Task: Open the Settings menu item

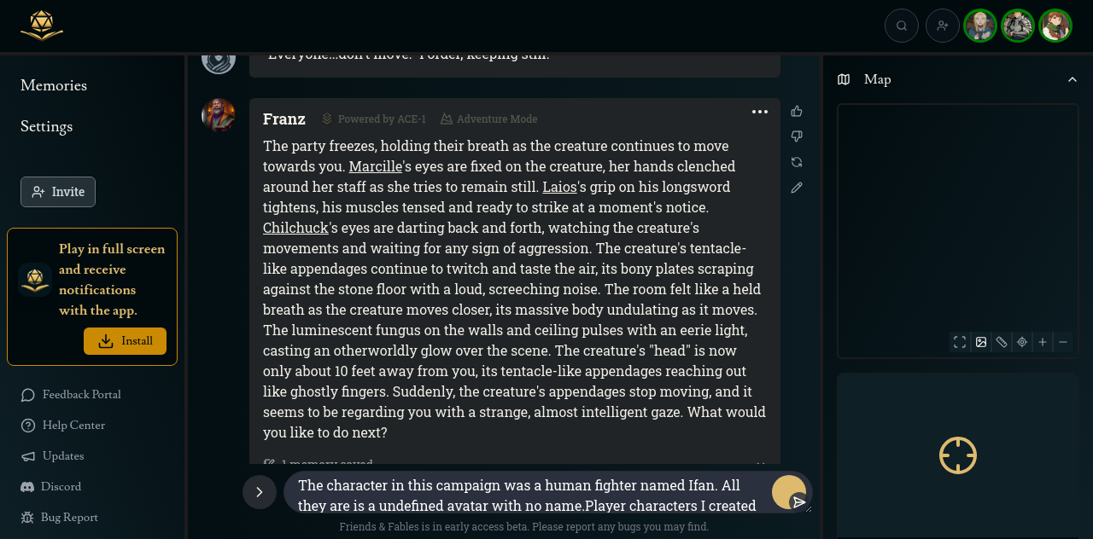Action: 47,126
